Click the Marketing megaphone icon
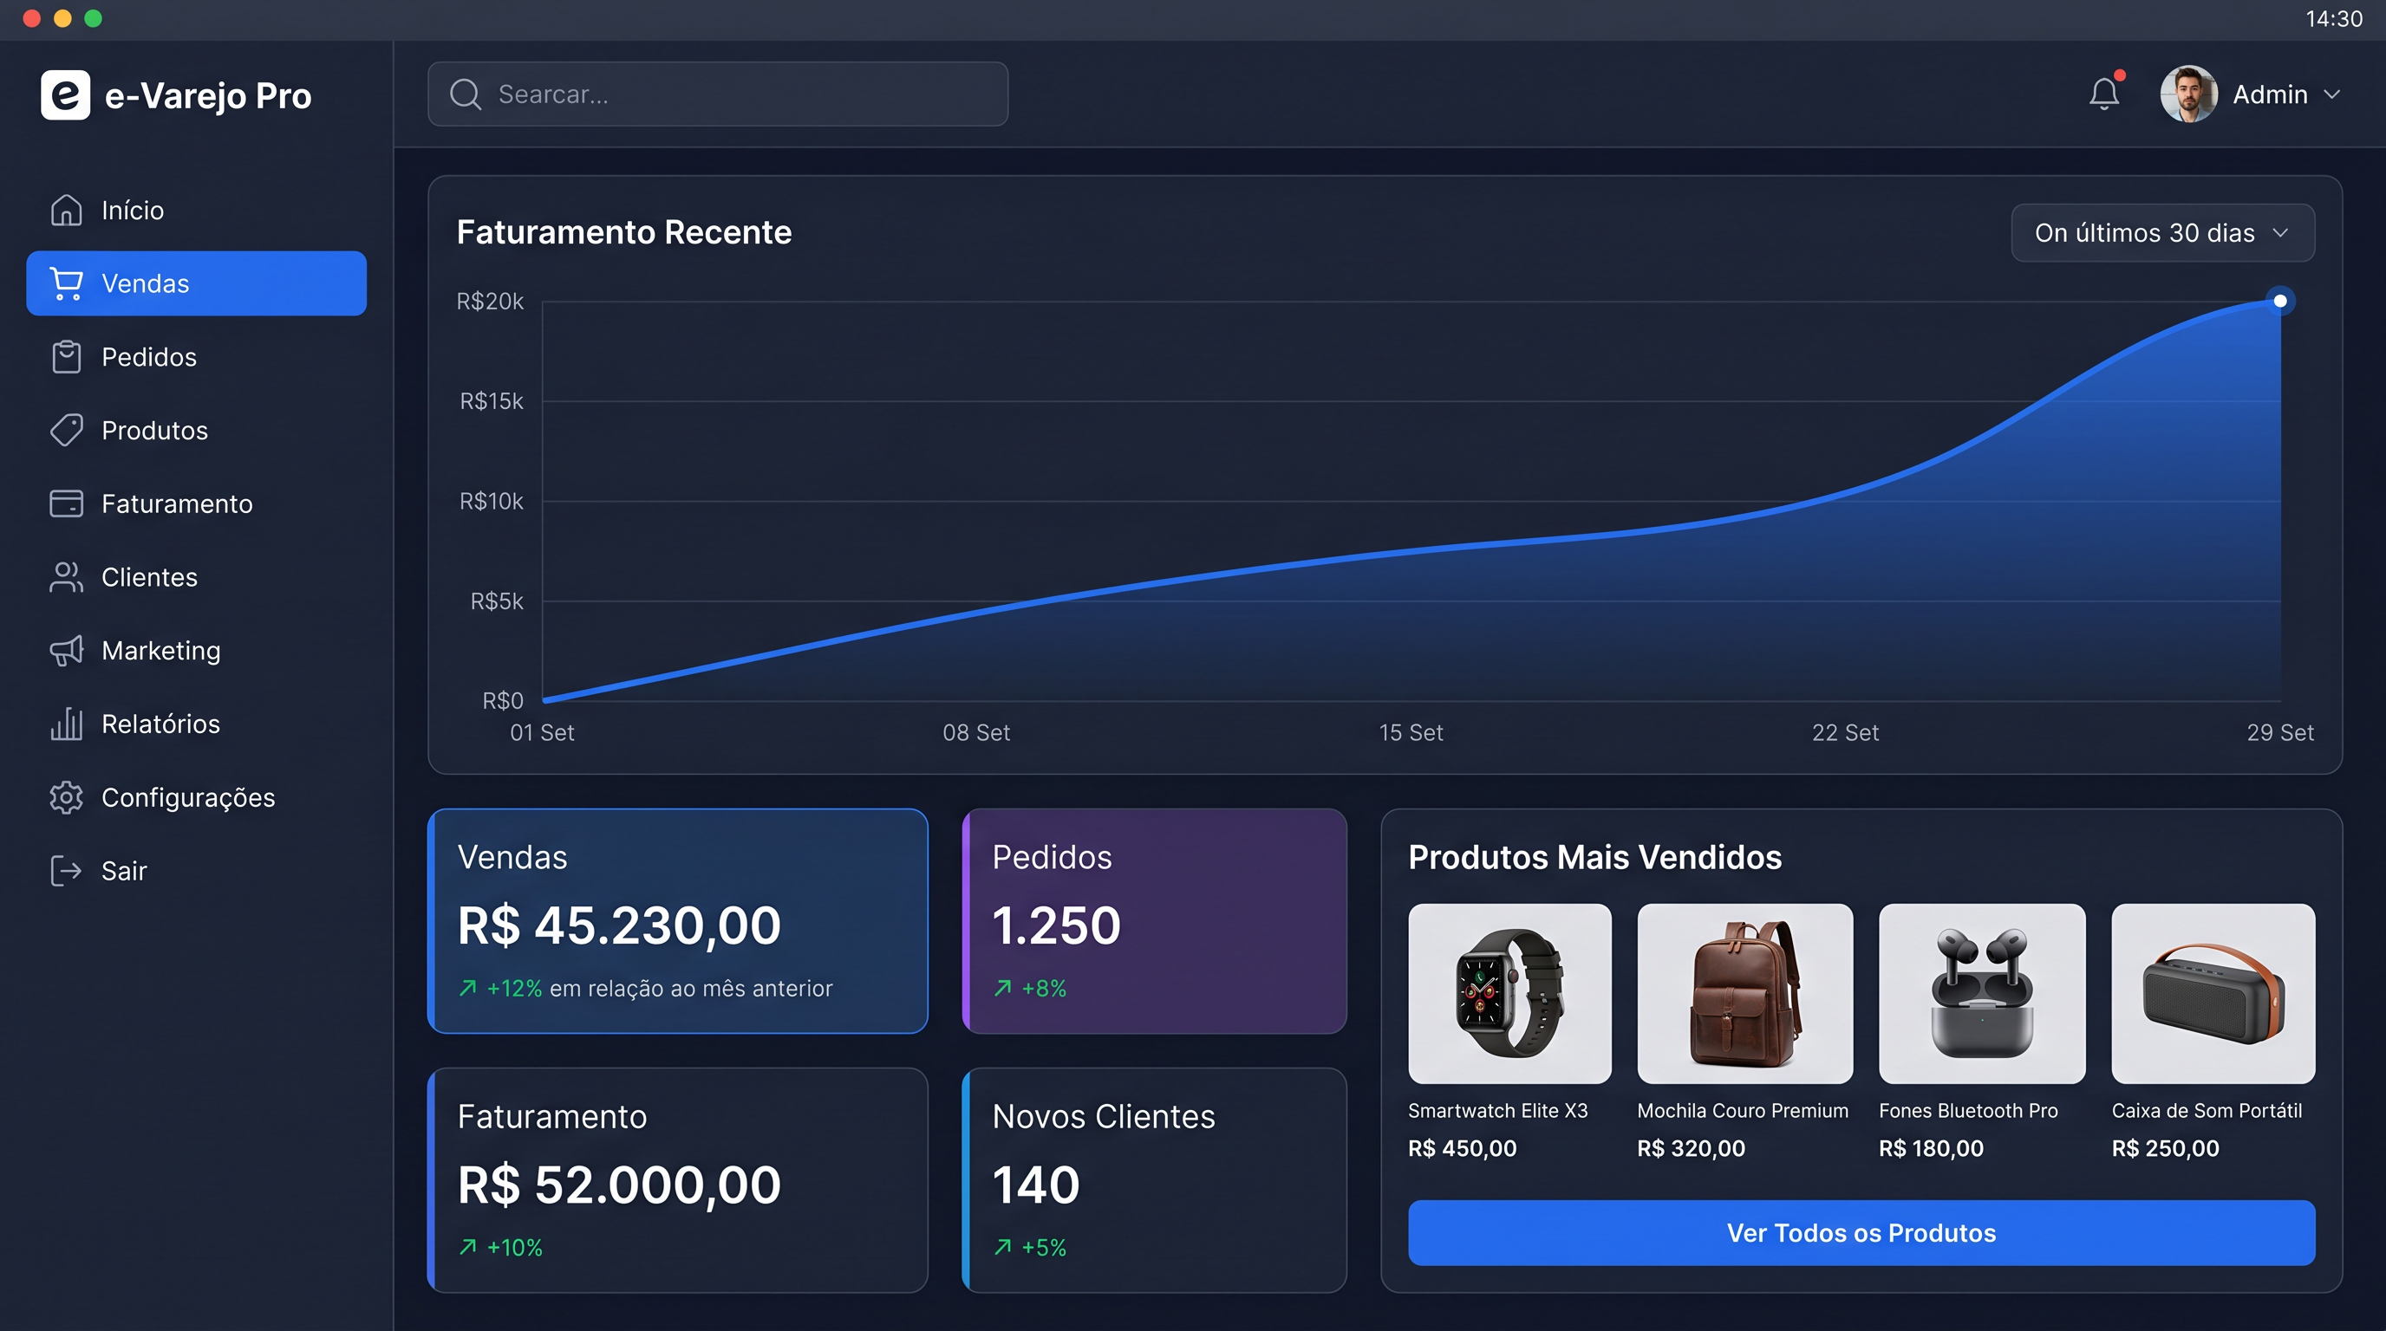 (x=66, y=650)
